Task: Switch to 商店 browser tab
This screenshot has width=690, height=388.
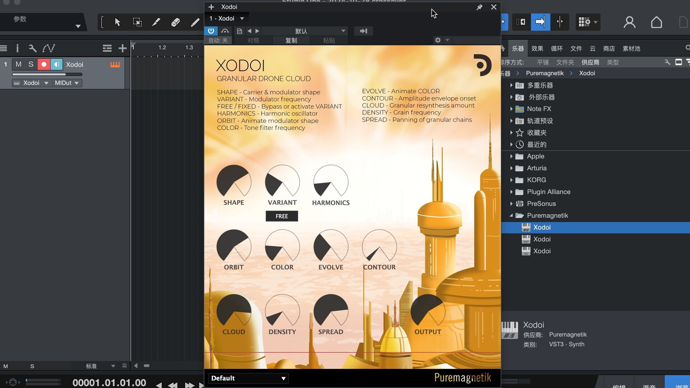Action: (609, 48)
